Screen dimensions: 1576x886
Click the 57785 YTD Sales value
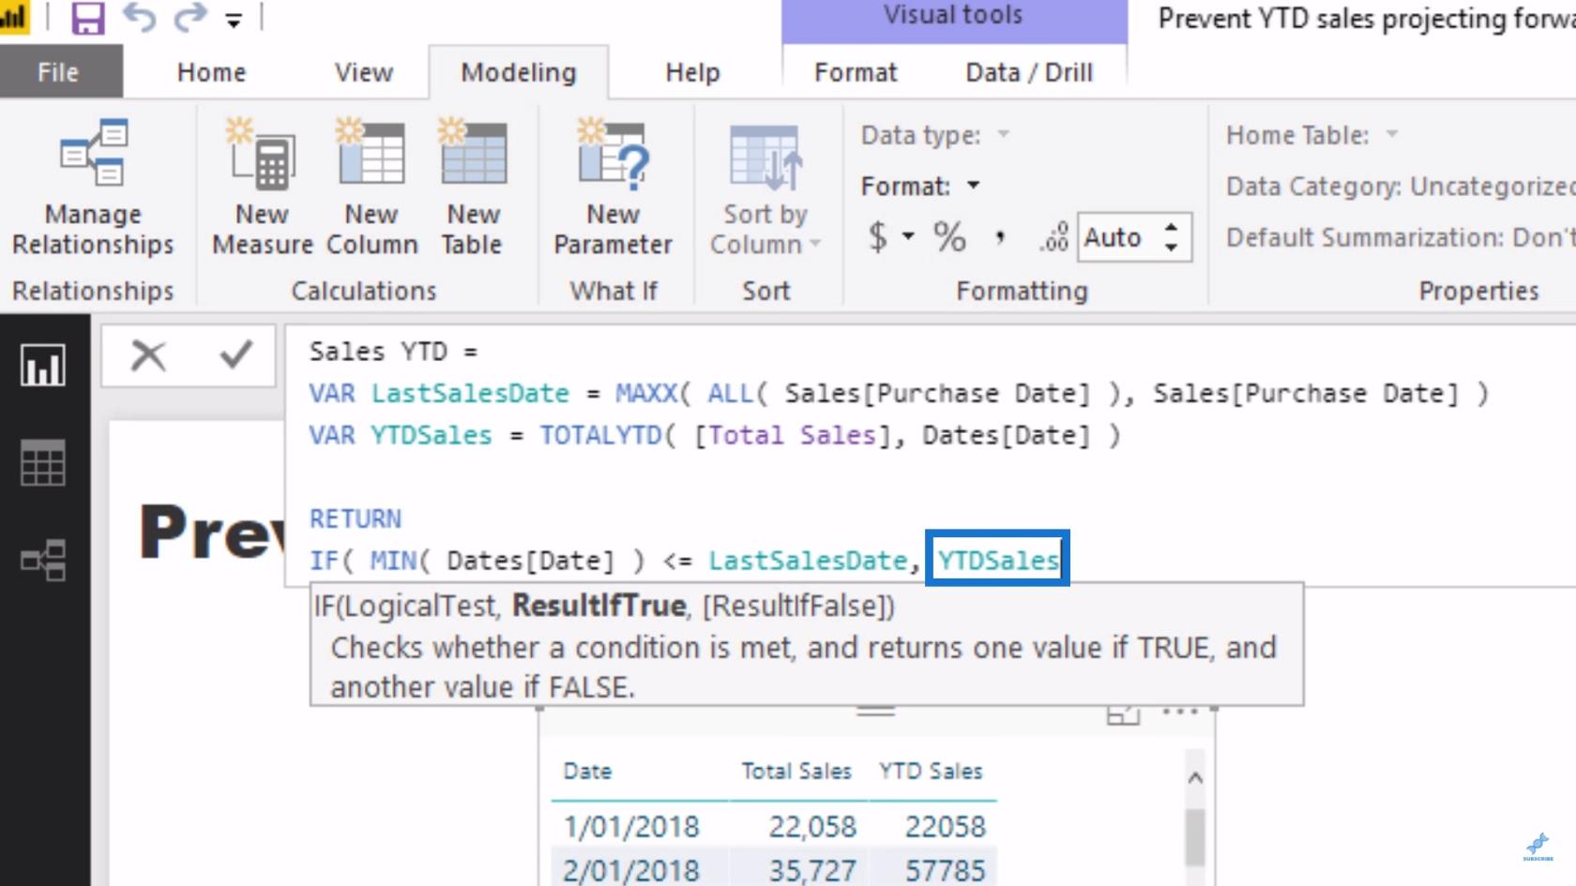point(945,870)
